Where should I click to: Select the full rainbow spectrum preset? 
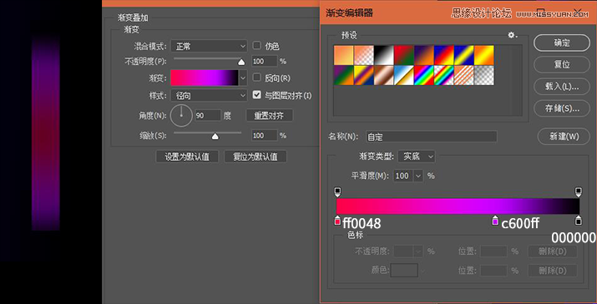tap(424, 75)
